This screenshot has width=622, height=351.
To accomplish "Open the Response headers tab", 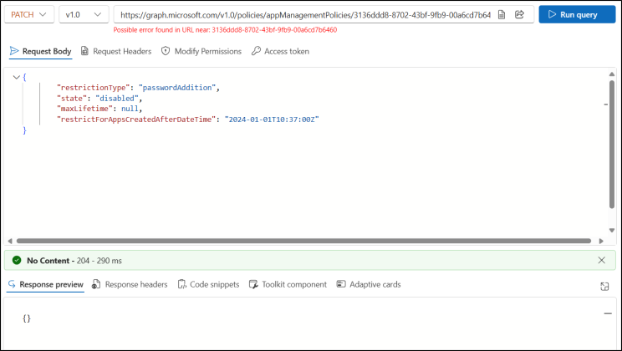I will click(130, 284).
